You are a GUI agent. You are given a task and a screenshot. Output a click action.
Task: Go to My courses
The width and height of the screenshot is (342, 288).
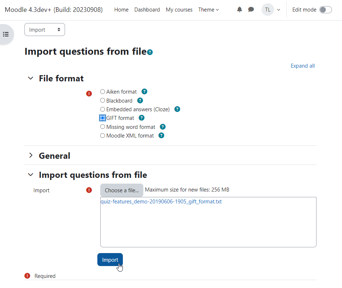point(179,10)
